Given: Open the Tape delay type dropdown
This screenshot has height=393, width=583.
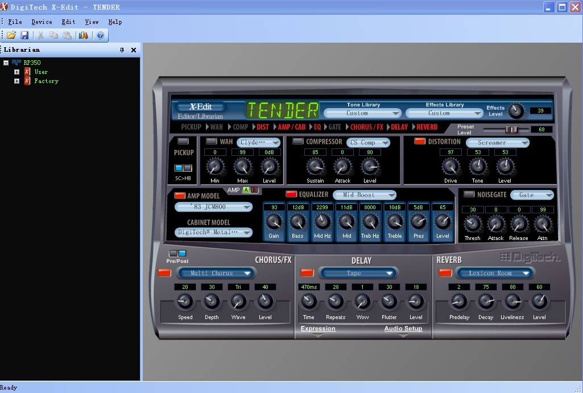Looking at the screenshot, I should coord(358,273).
